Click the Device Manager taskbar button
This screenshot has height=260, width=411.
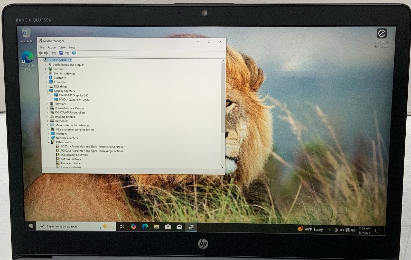point(191,227)
